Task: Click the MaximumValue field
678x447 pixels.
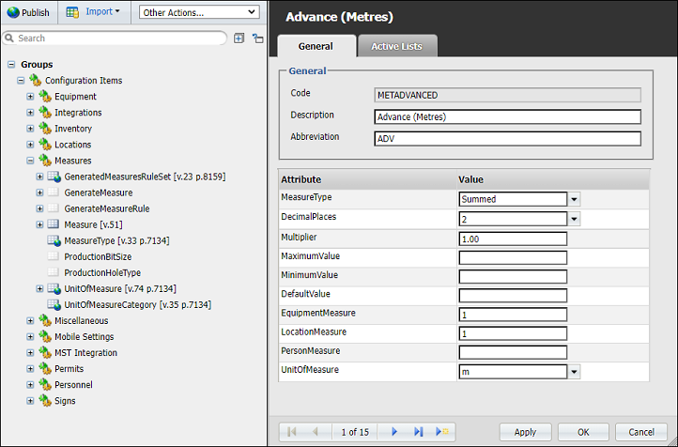Action: coord(513,258)
